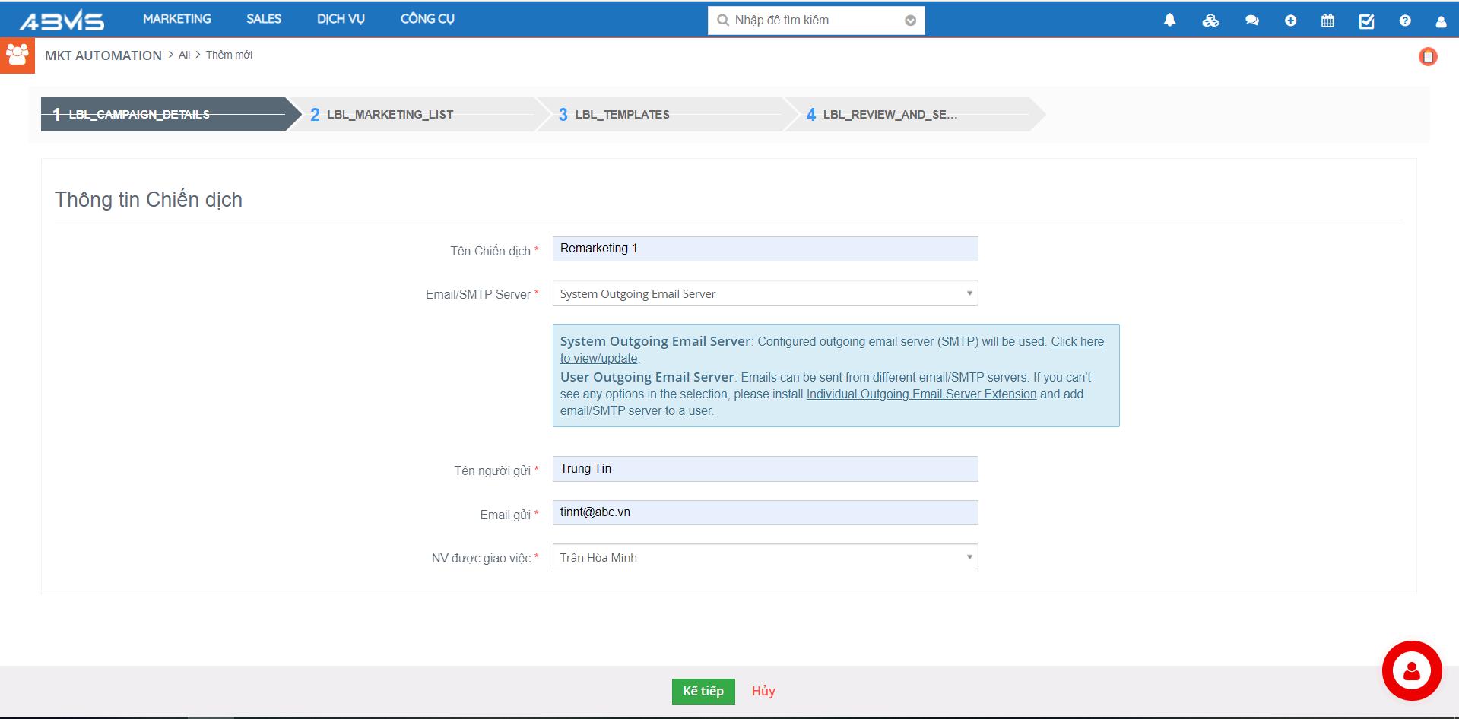This screenshot has width=1459, height=719.
Task: Open the notifications bell icon
Action: [1169, 21]
